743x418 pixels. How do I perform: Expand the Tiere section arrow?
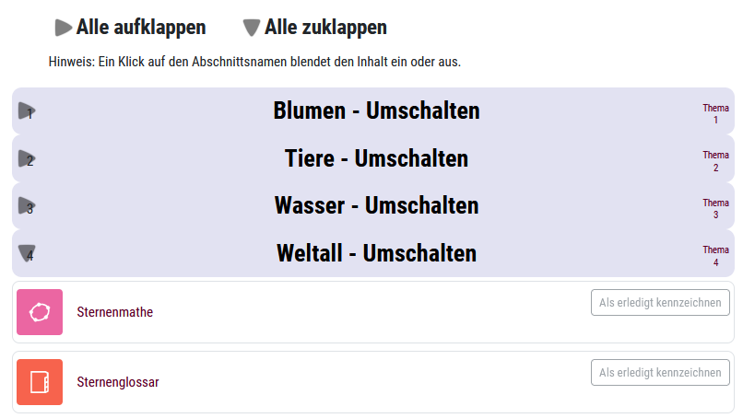[x=27, y=158]
